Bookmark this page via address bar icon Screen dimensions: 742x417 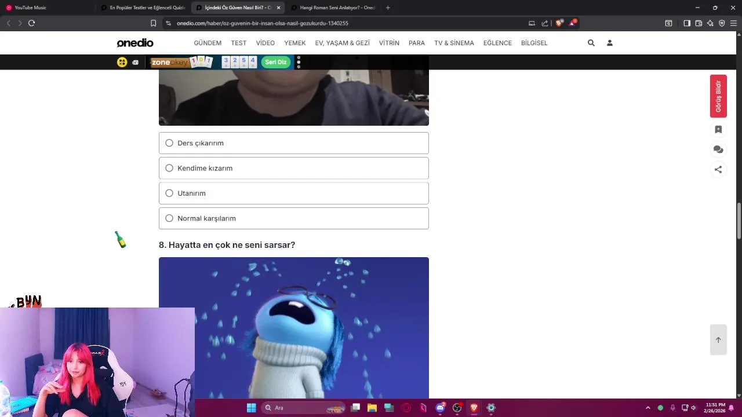pos(153,23)
